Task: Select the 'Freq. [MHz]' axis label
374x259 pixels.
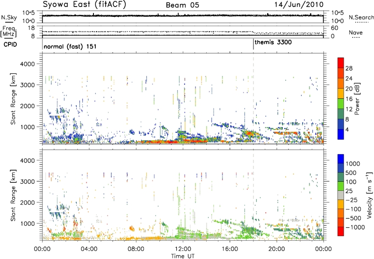Action: [x=8, y=31]
